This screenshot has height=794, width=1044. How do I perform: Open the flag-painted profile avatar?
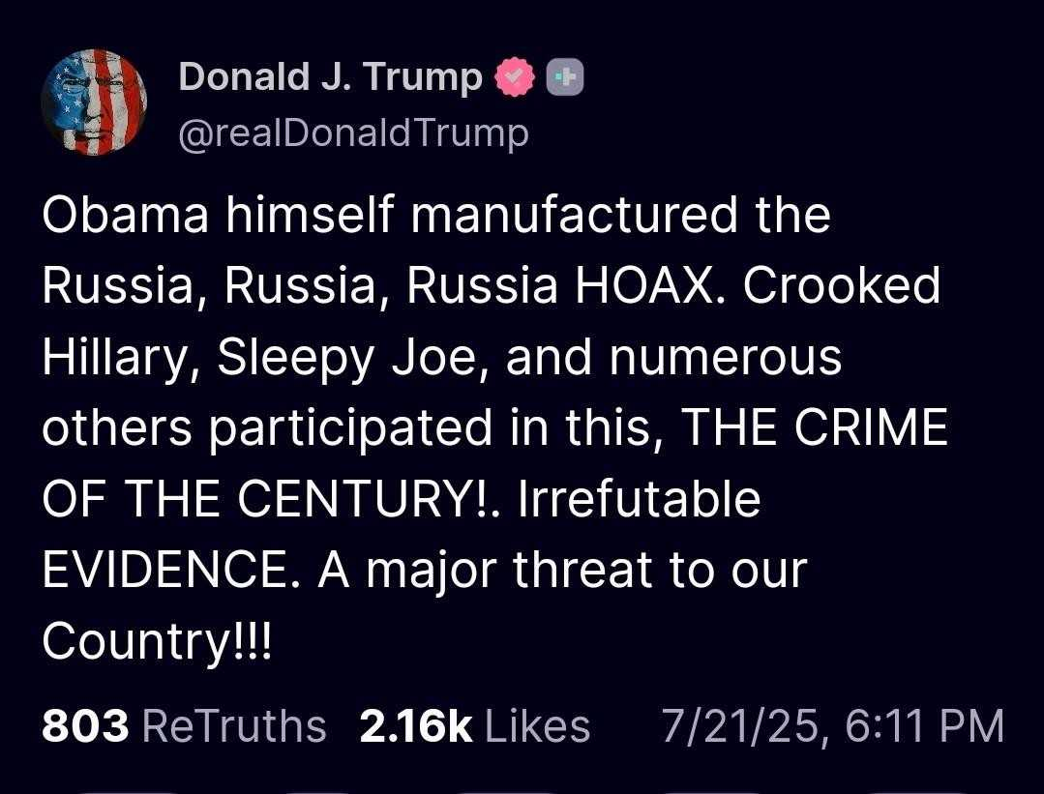pos(94,102)
